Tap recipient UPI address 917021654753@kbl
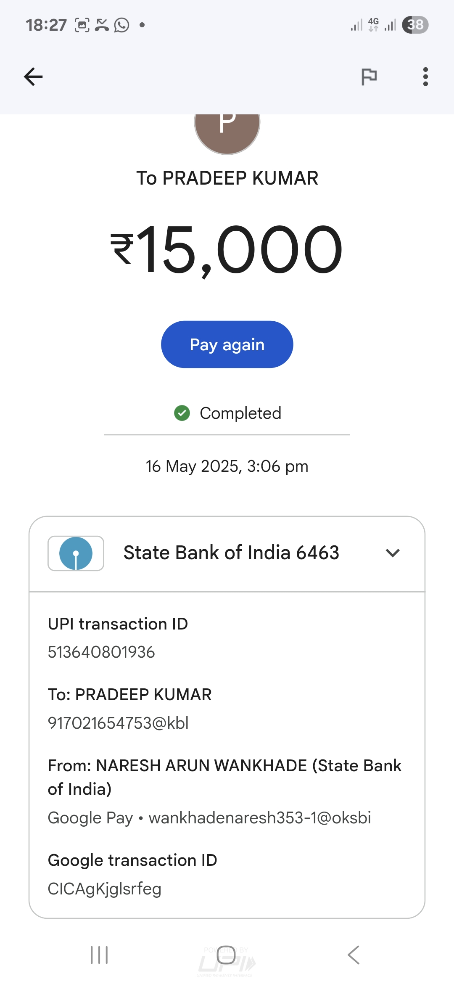Screen dimensions: 454x984 (x=118, y=723)
